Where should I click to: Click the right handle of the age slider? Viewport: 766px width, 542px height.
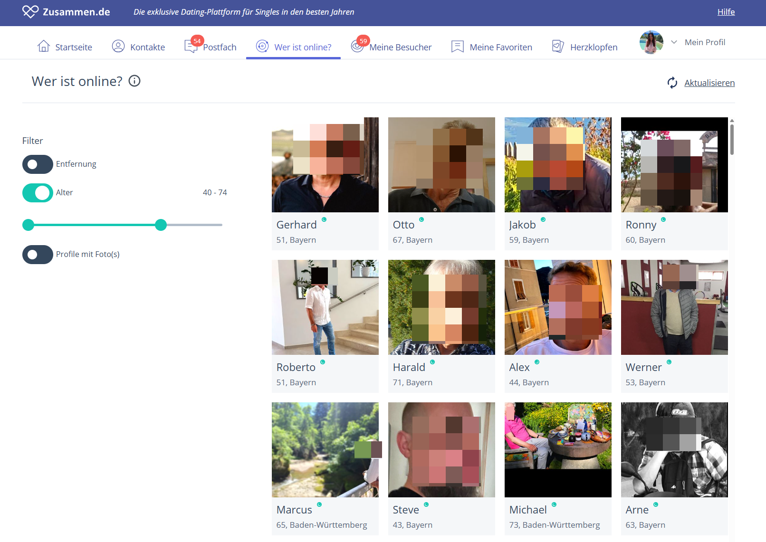pos(161,225)
